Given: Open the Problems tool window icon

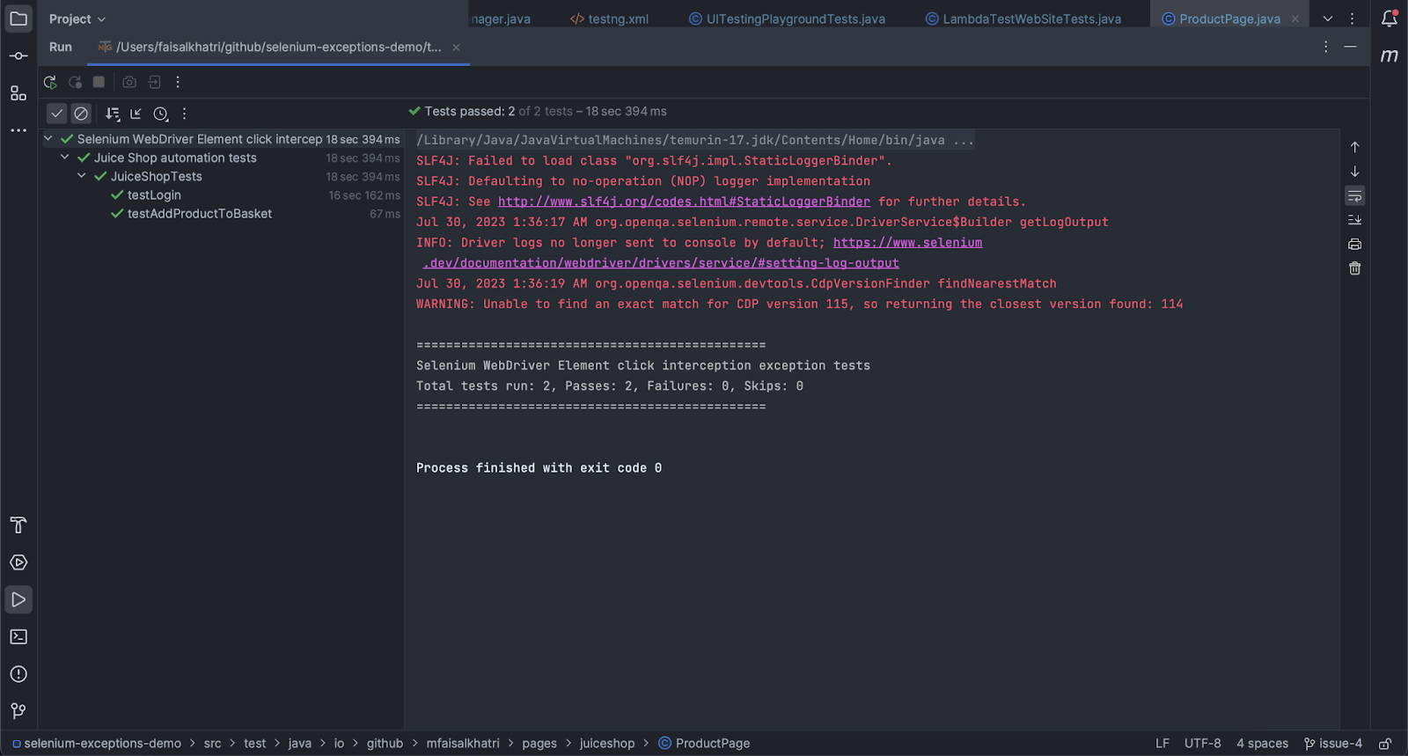Looking at the screenshot, I should [18, 674].
